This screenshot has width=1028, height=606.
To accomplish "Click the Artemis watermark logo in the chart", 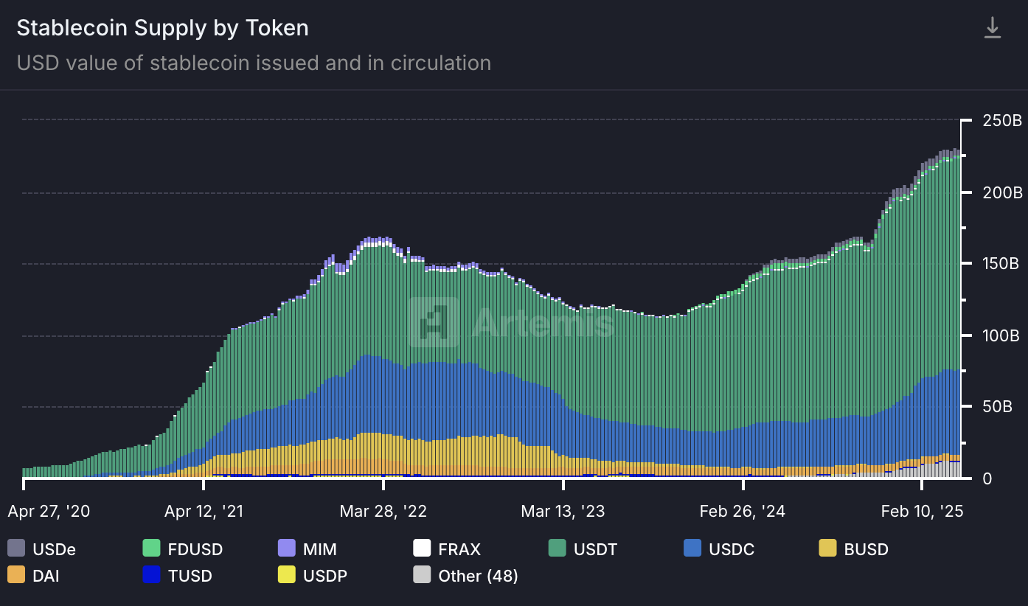I will [434, 321].
